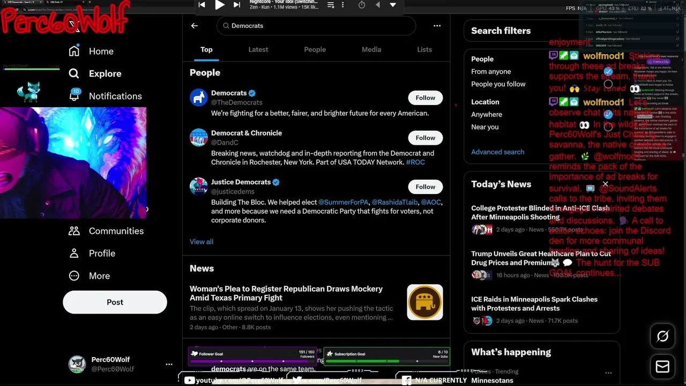686x386 pixels.
Task: Click in the Democrats search field
Action: coord(316,26)
